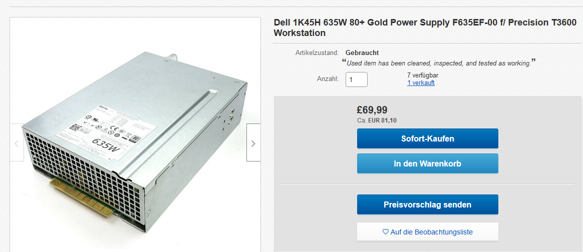This screenshot has height=252, width=583.
Task: Add item with Auf die Beobachtungsliste button
Action: (x=428, y=232)
